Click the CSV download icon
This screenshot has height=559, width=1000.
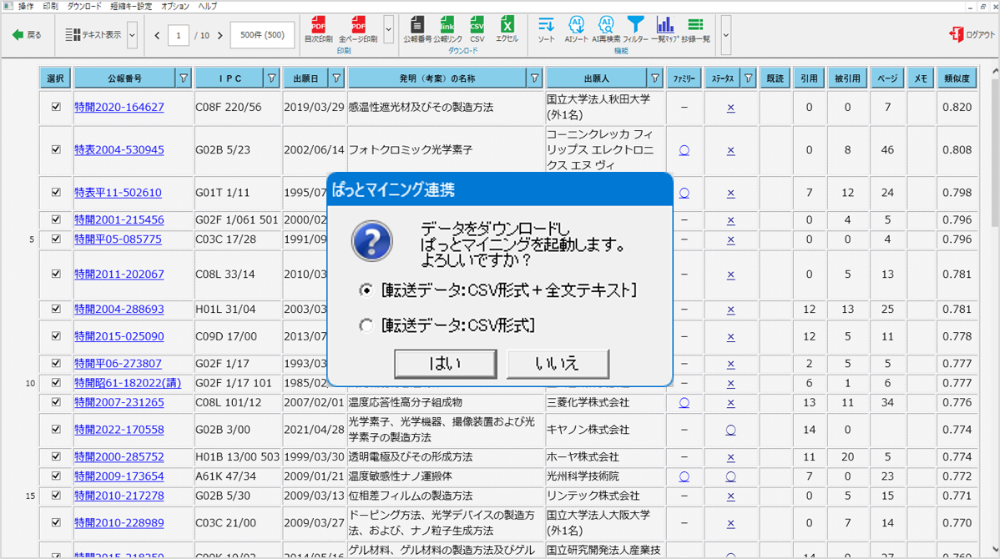(477, 25)
